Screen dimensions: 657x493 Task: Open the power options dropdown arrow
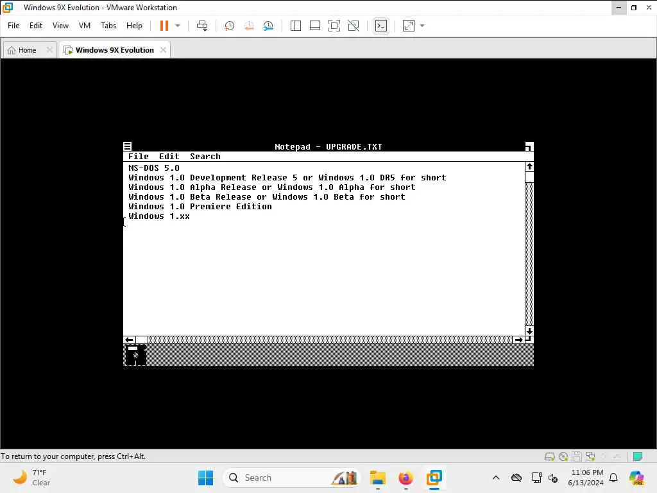click(178, 26)
